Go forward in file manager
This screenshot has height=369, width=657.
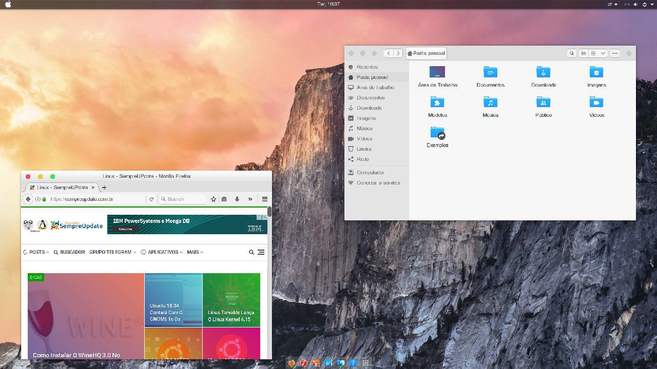pos(398,53)
